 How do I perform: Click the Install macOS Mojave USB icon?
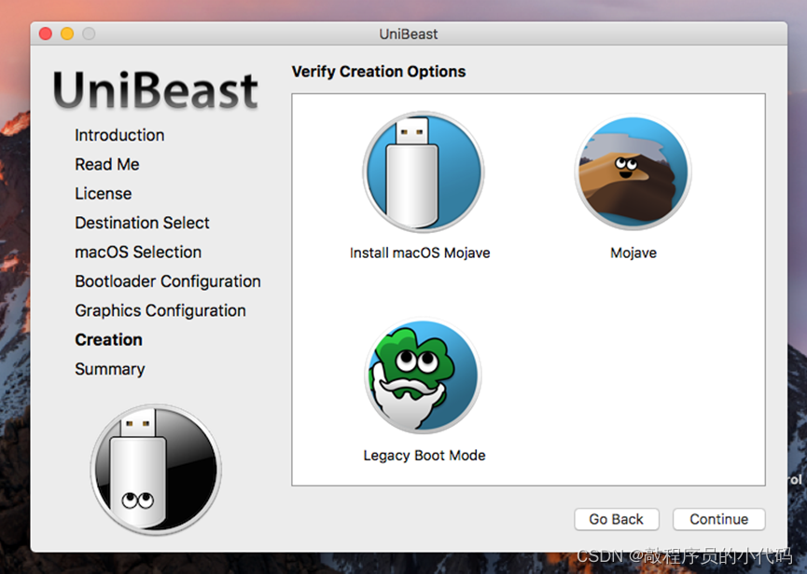pos(423,171)
